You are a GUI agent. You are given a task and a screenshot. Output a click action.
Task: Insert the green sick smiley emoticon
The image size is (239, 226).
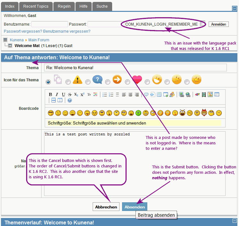[x=138, y=113]
